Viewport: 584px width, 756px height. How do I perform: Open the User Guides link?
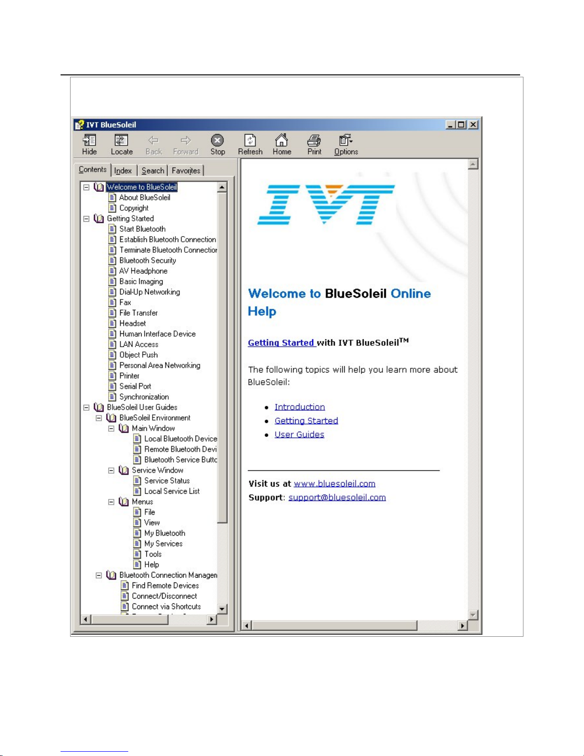pyautogui.click(x=299, y=435)
